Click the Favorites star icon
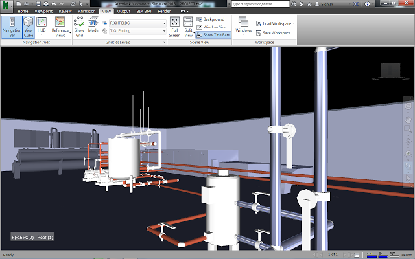 [x=309, y=4]
